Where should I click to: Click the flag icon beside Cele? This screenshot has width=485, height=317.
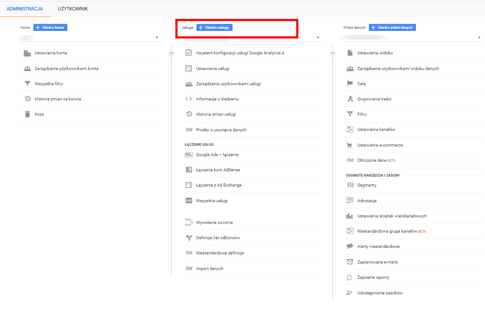coord(350,83)
